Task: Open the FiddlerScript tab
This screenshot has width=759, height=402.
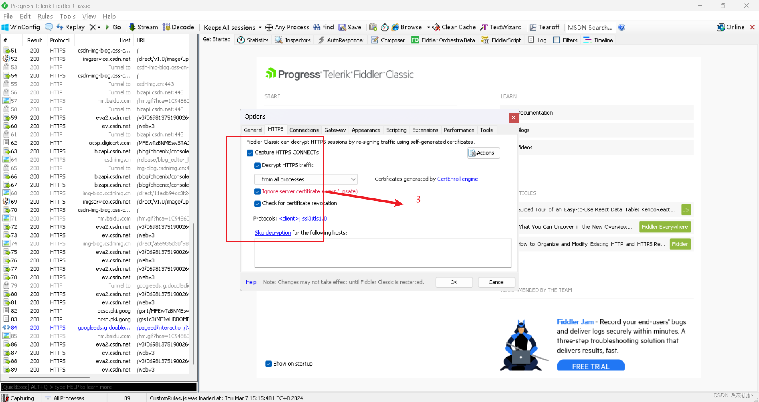Action: tap(501, 40)
